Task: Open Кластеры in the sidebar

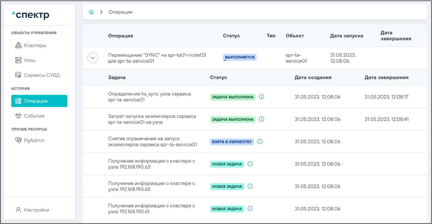Action: point(35,45)
